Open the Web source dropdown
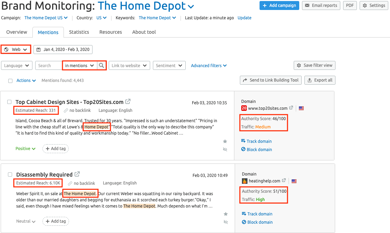 point(16,49)
